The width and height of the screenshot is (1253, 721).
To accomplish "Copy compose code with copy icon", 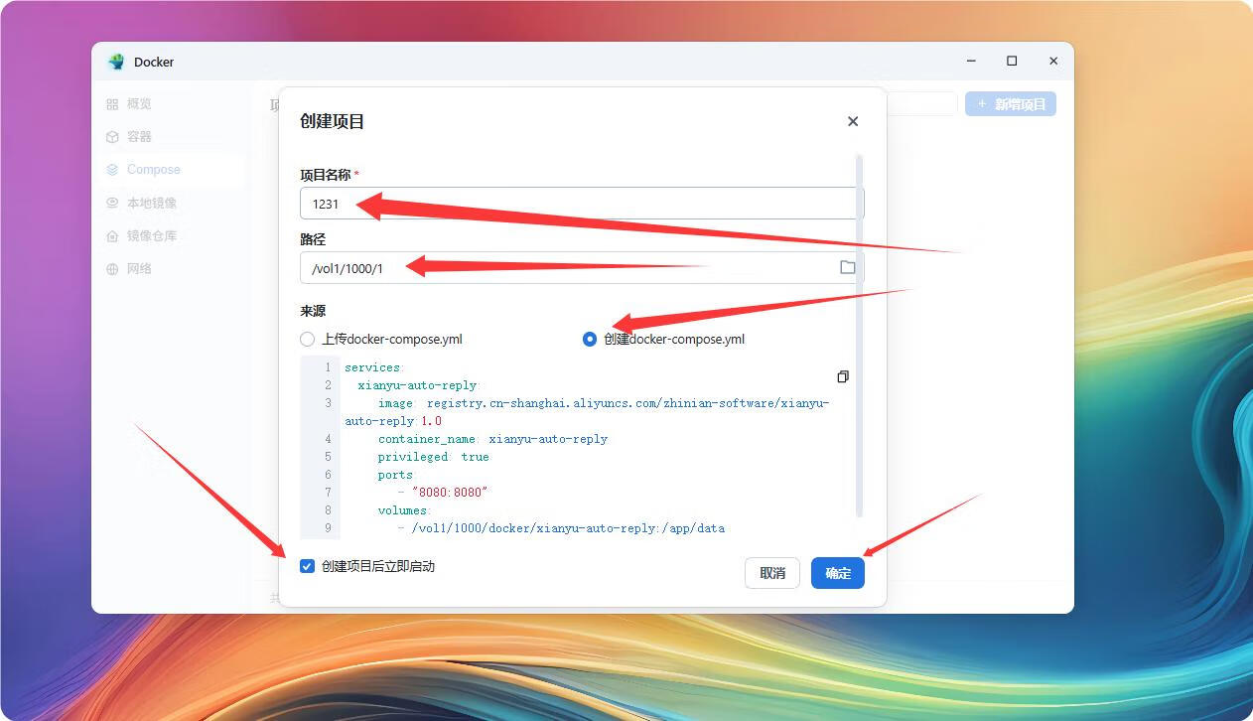I will (x=843, y=377).
